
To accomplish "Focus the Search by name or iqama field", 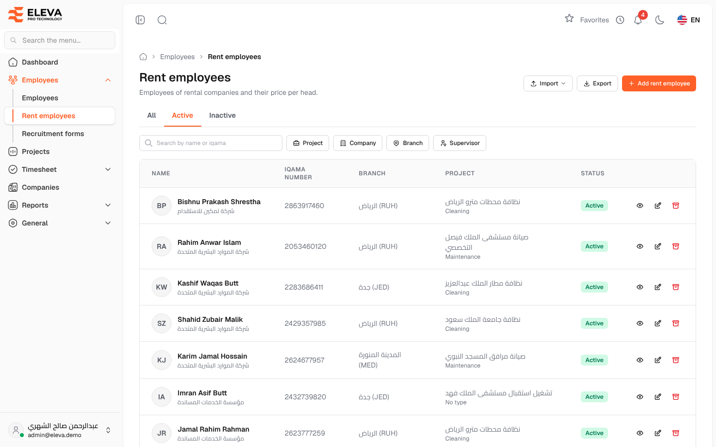I will (211, 143).
